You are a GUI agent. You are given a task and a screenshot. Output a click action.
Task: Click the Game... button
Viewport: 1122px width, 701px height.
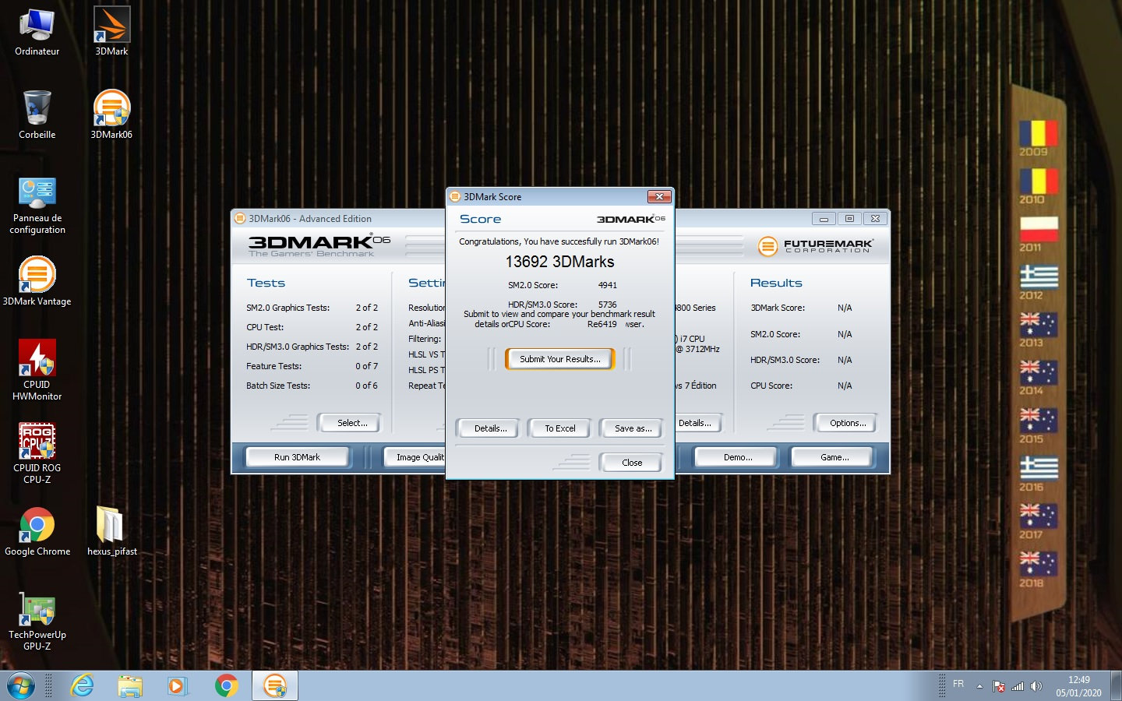point(834,457)
